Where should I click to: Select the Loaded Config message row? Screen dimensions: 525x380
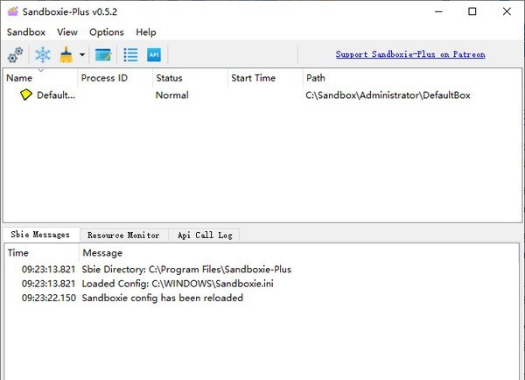(x=262, y=284)
